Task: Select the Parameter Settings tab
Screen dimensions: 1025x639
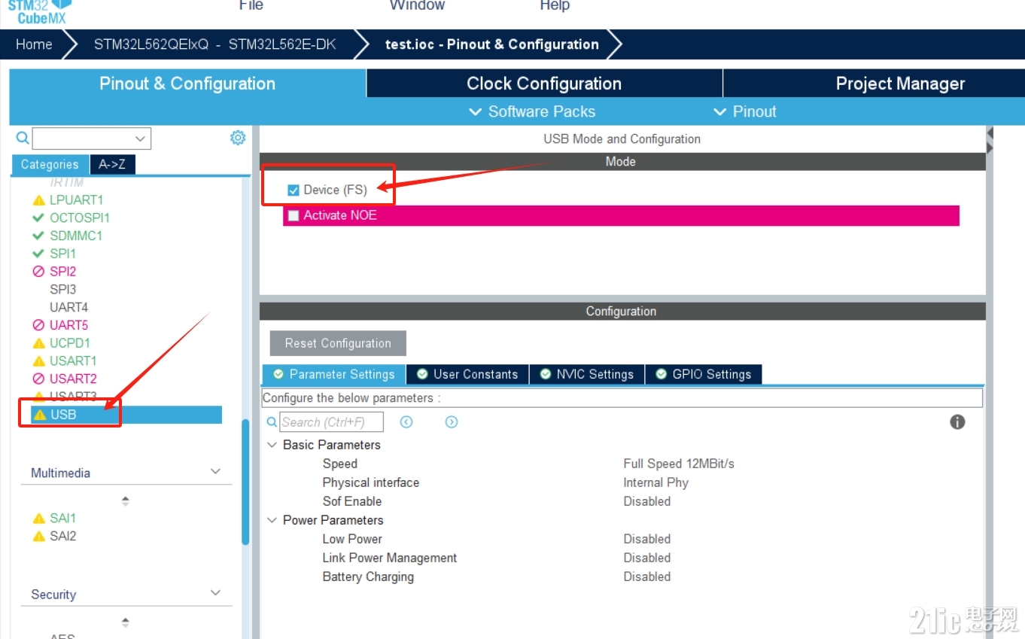Action: pyautogui.click(x=333, y=374)
